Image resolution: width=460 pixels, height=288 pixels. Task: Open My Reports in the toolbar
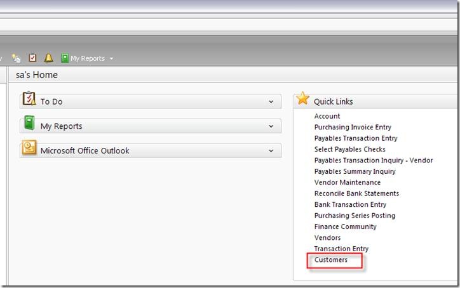click(83, 58)
